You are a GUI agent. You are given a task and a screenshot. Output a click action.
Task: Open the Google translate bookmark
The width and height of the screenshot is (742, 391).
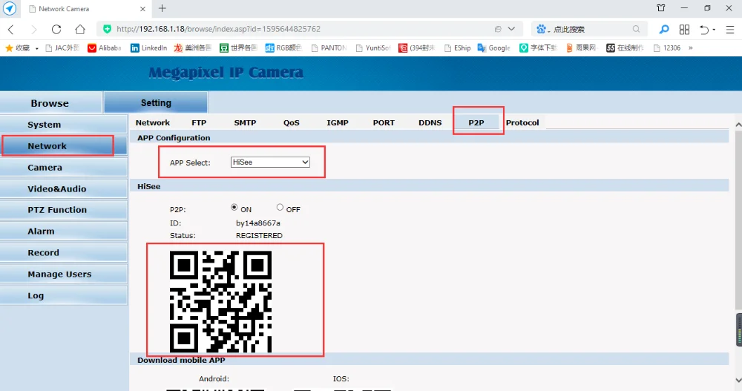pyautogui.click(x=494, y=47)
